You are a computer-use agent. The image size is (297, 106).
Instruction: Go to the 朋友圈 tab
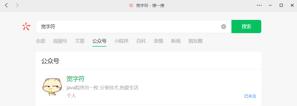[195, 41]
